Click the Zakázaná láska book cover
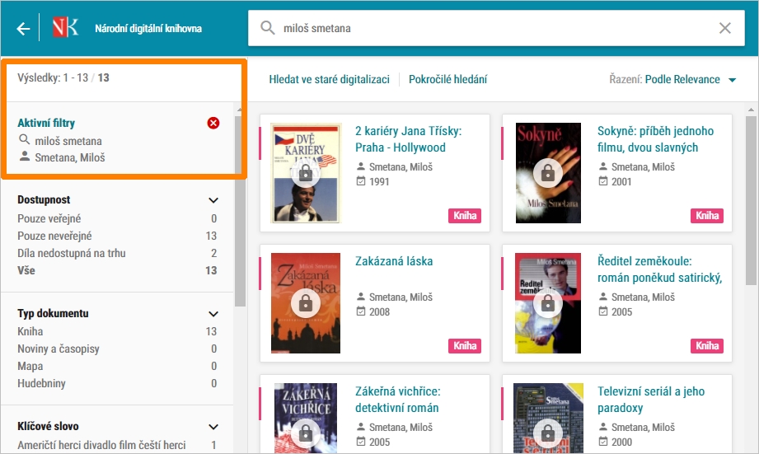Screen dimensions: 759x454 306,303
